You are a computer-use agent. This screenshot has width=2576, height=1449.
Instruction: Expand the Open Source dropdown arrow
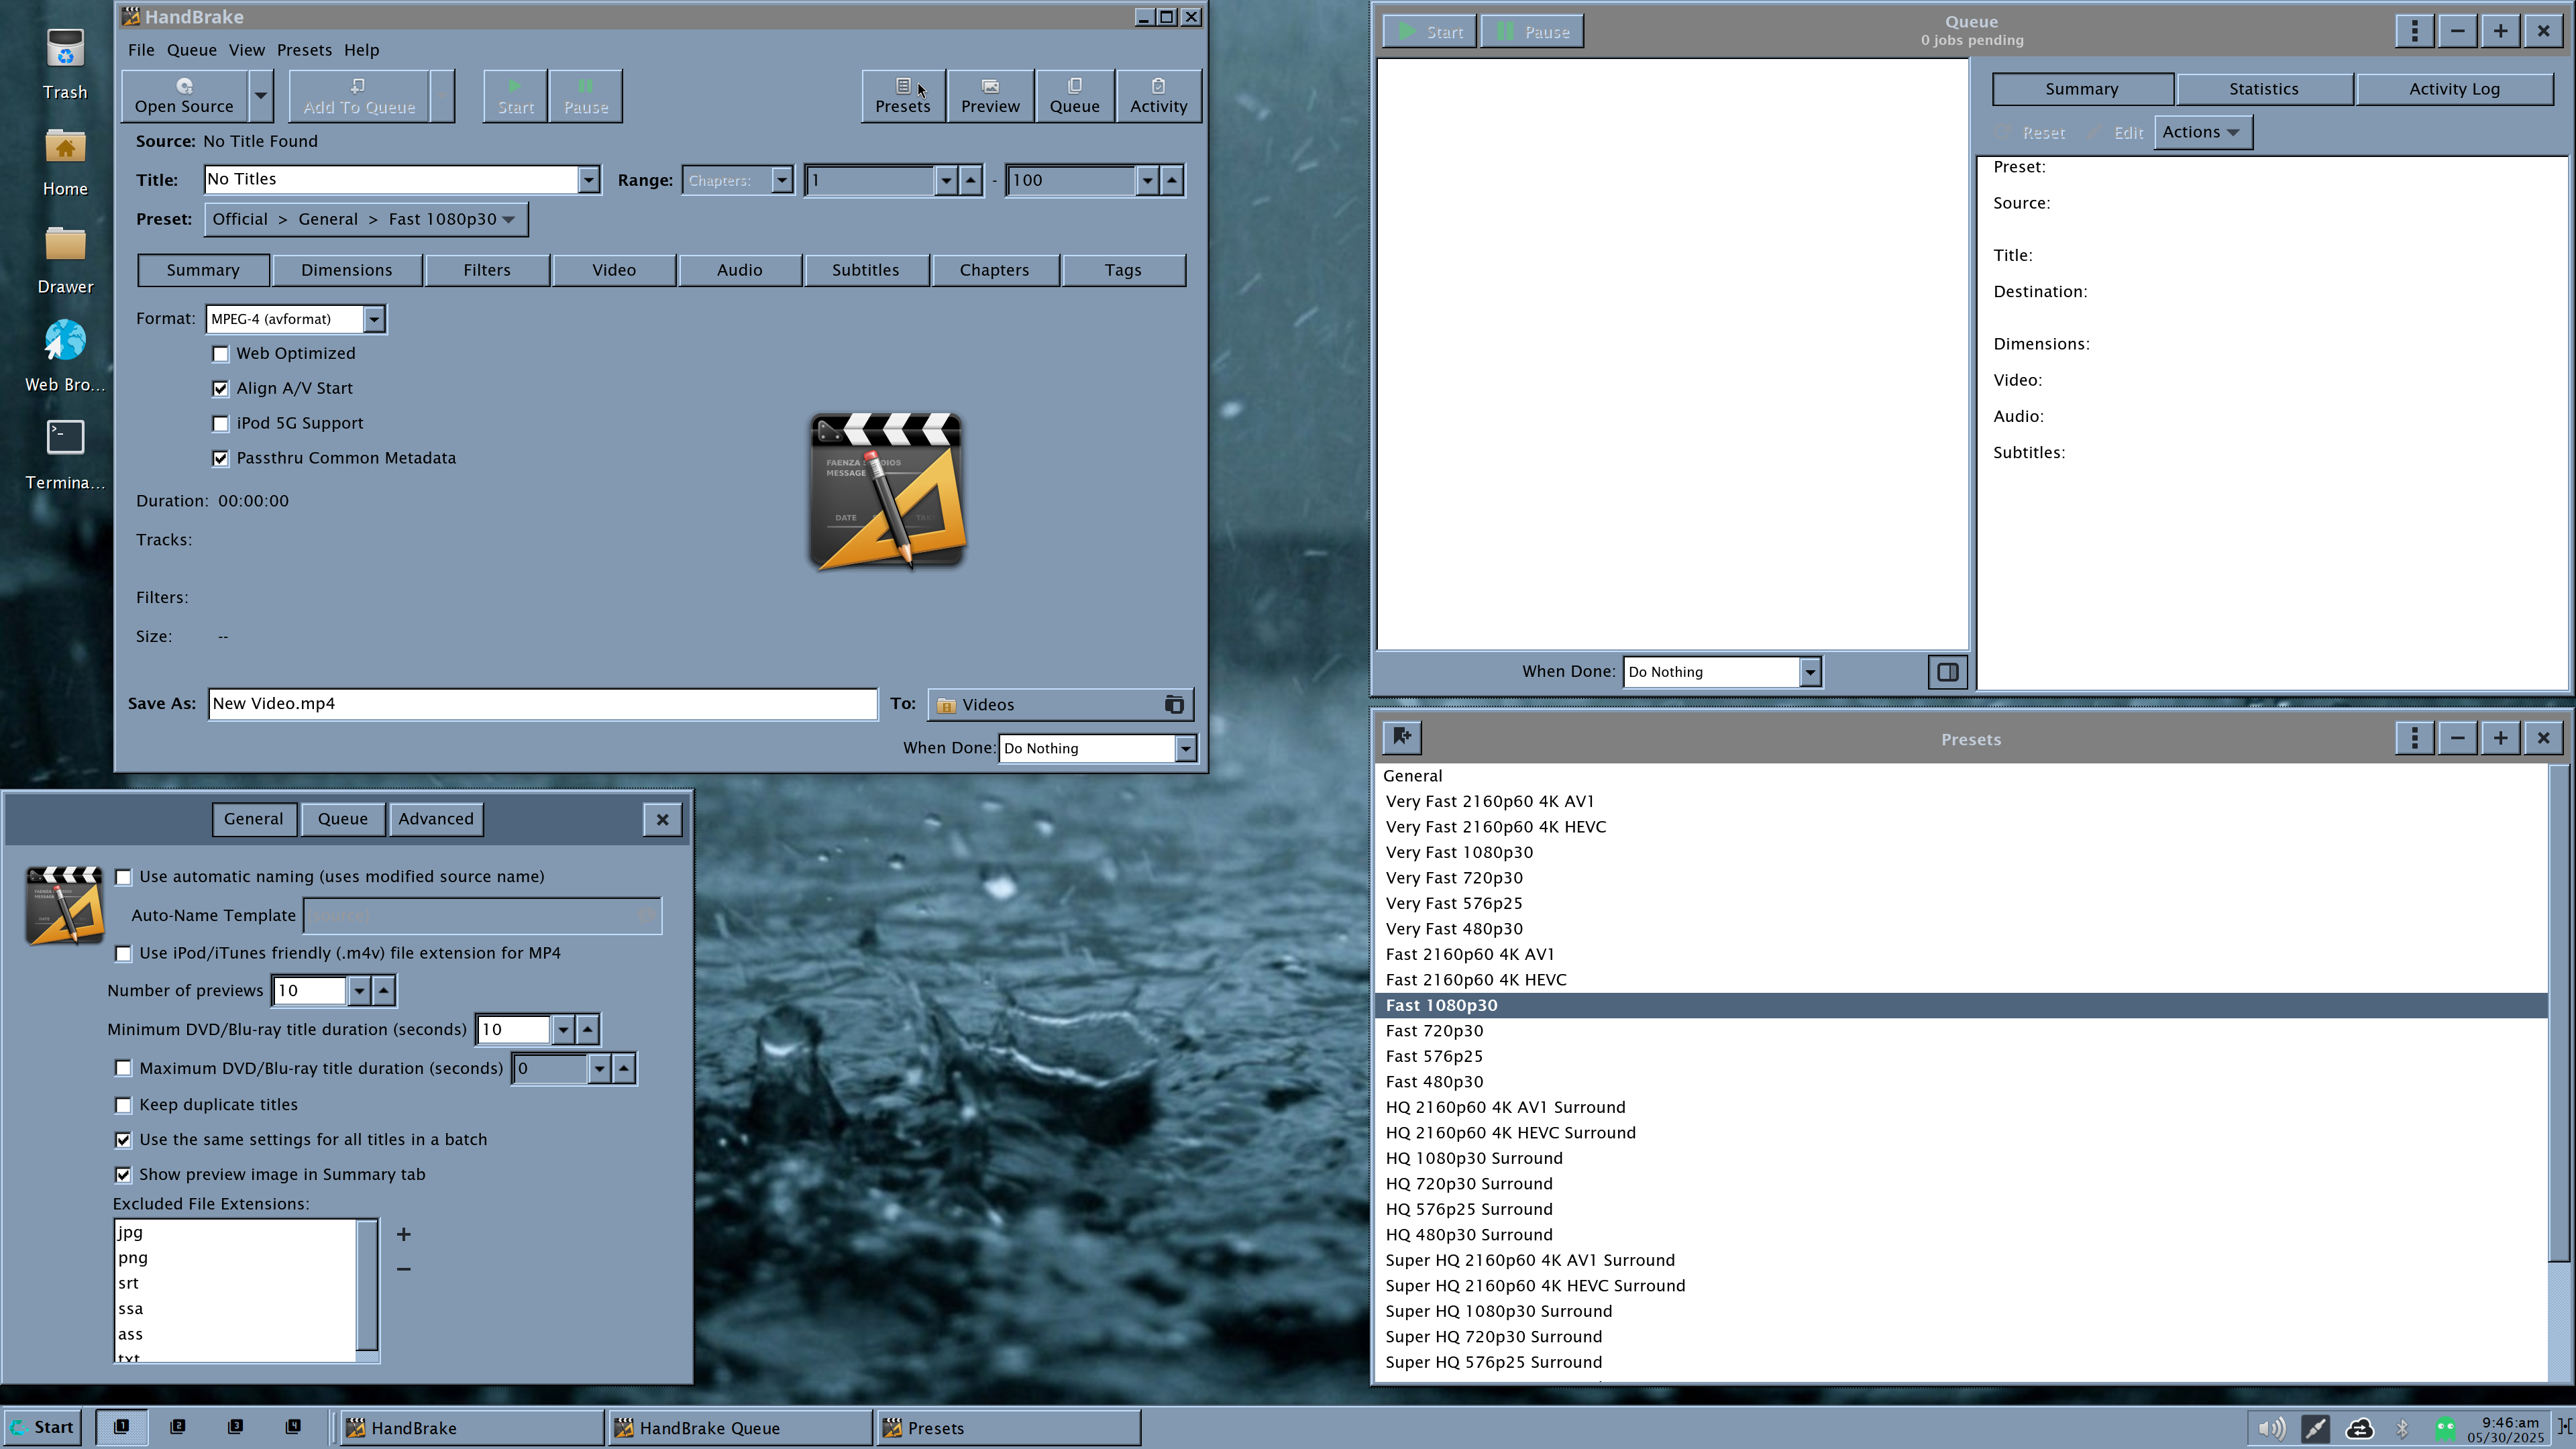260,96
